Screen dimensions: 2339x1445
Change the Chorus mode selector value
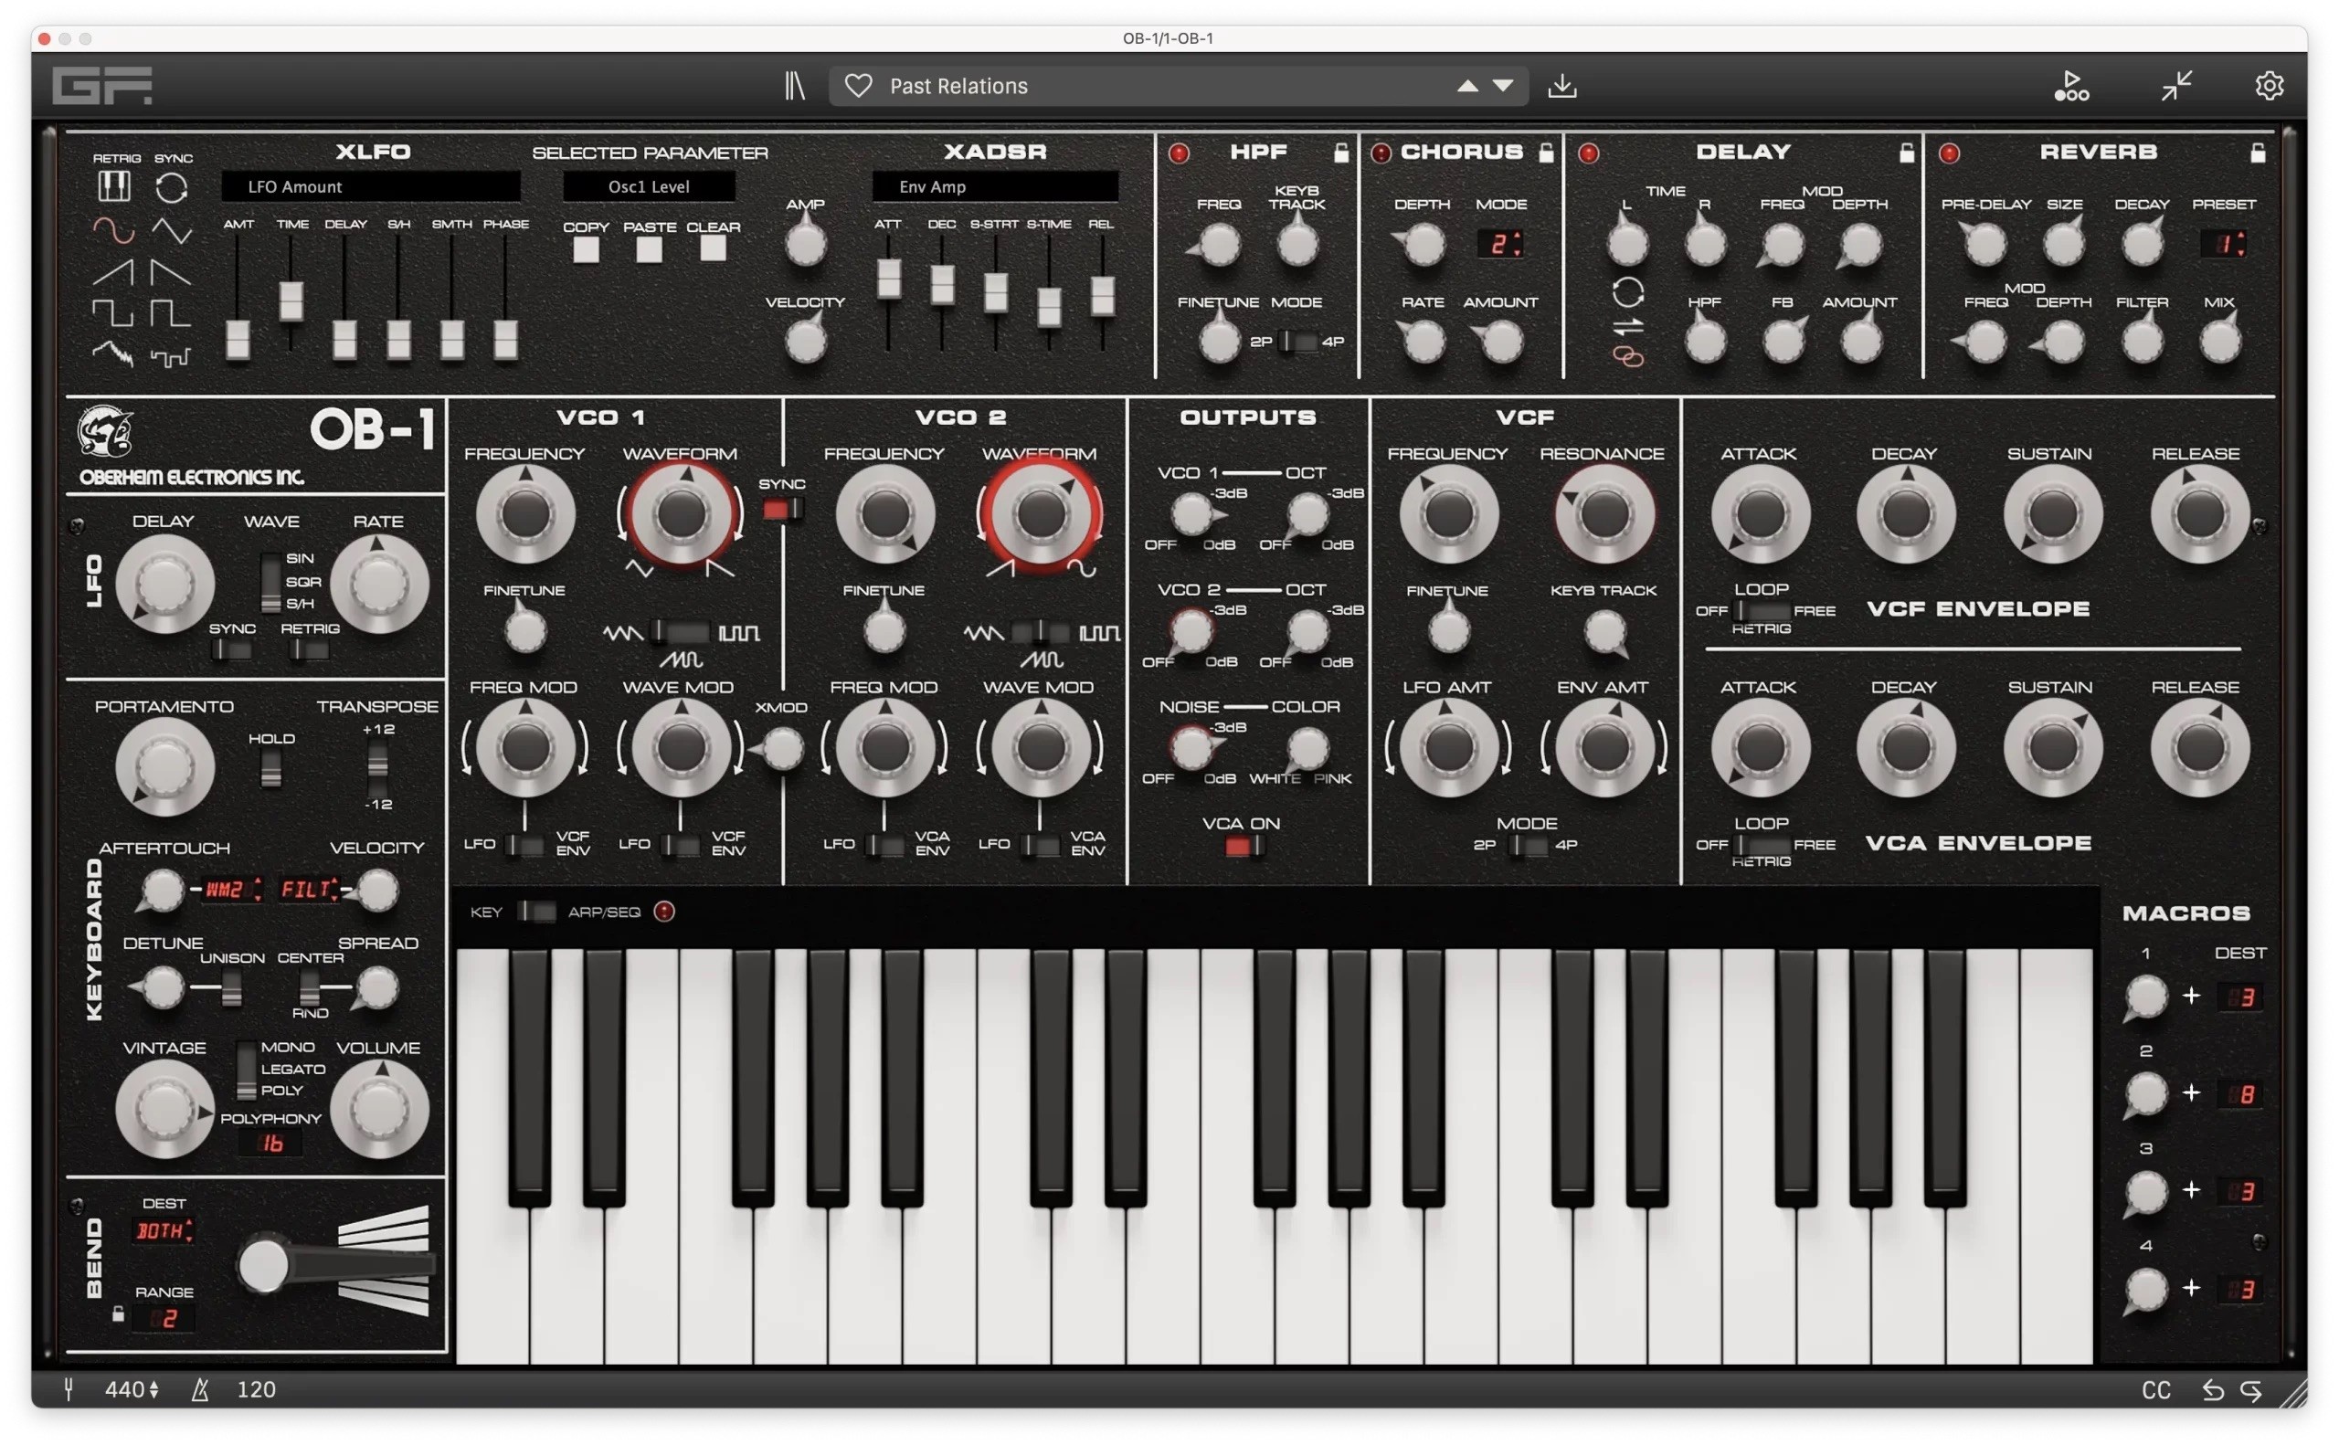pos(1501,244)
